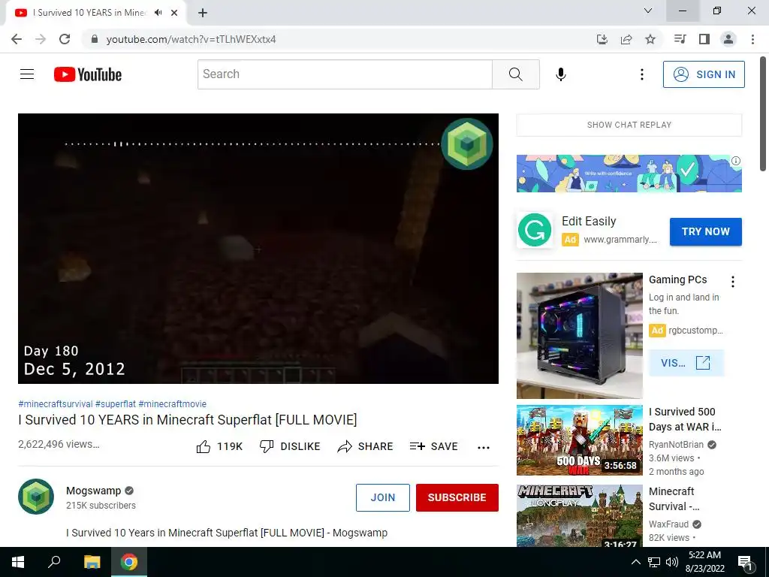Open Mogswamp channel avatar
Screen dimensions: 769x577
(x=36, y=497)
